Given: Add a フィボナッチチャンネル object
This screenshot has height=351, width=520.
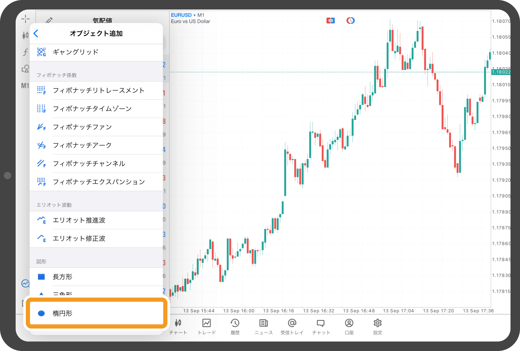Looking at the screenshot, I should tap(89, 164).
